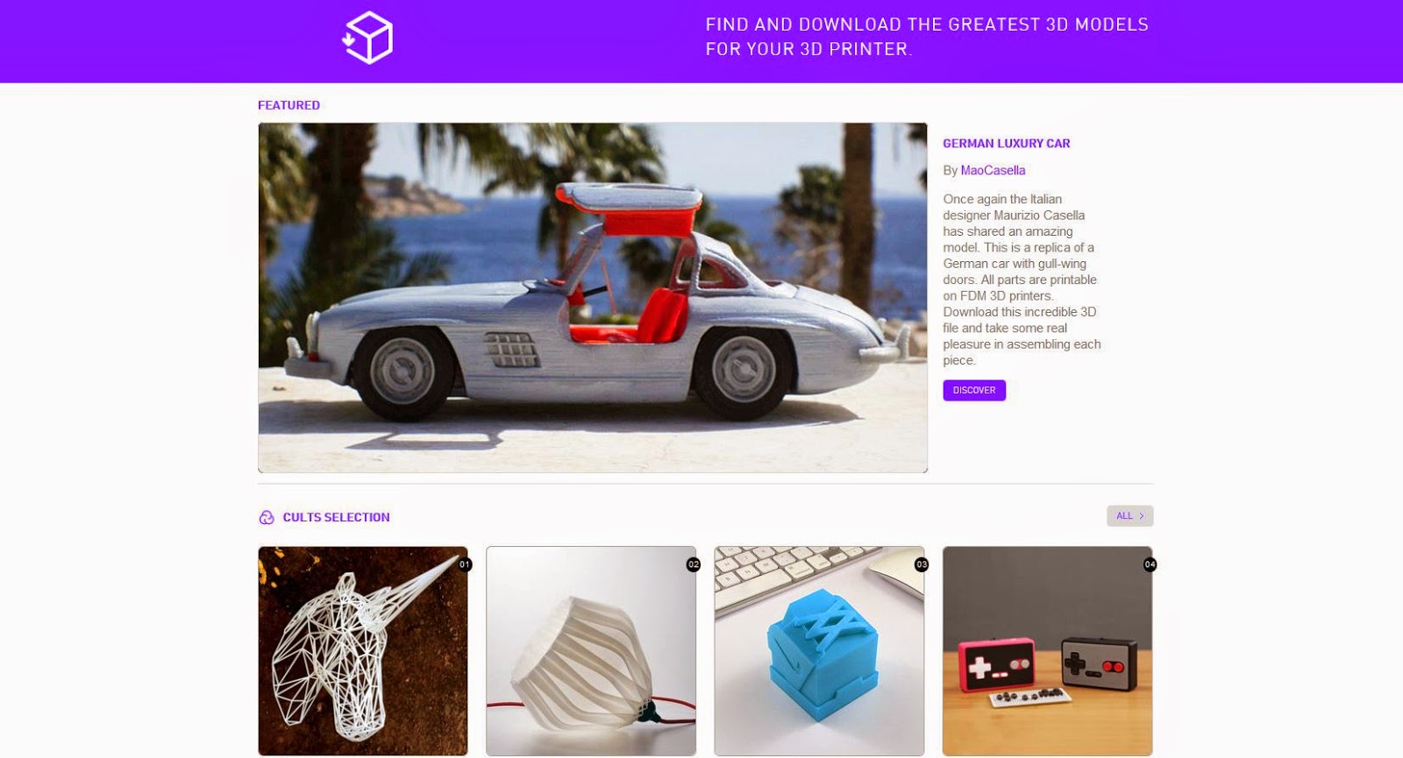
Task: Open the white pleated lamp shade model
Action: (591, 651)
